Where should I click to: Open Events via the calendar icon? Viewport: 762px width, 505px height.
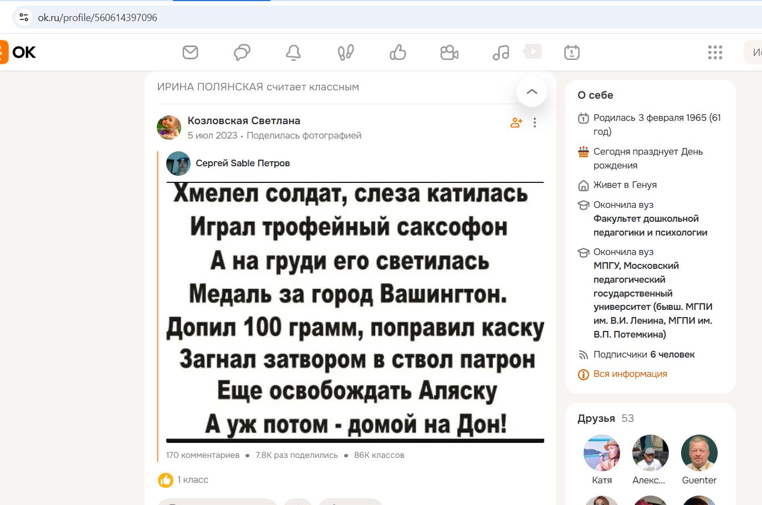[571, 52]
